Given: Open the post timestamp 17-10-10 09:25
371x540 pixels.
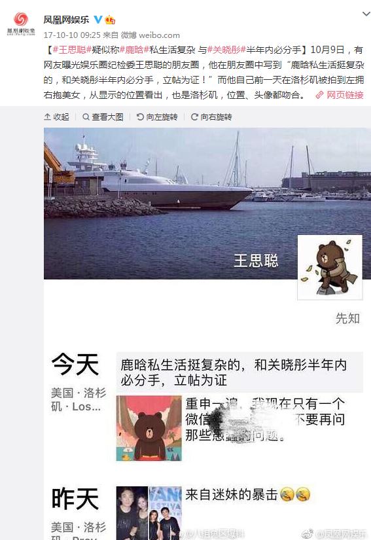Looking at the screenshot, I should click(72, 35).
